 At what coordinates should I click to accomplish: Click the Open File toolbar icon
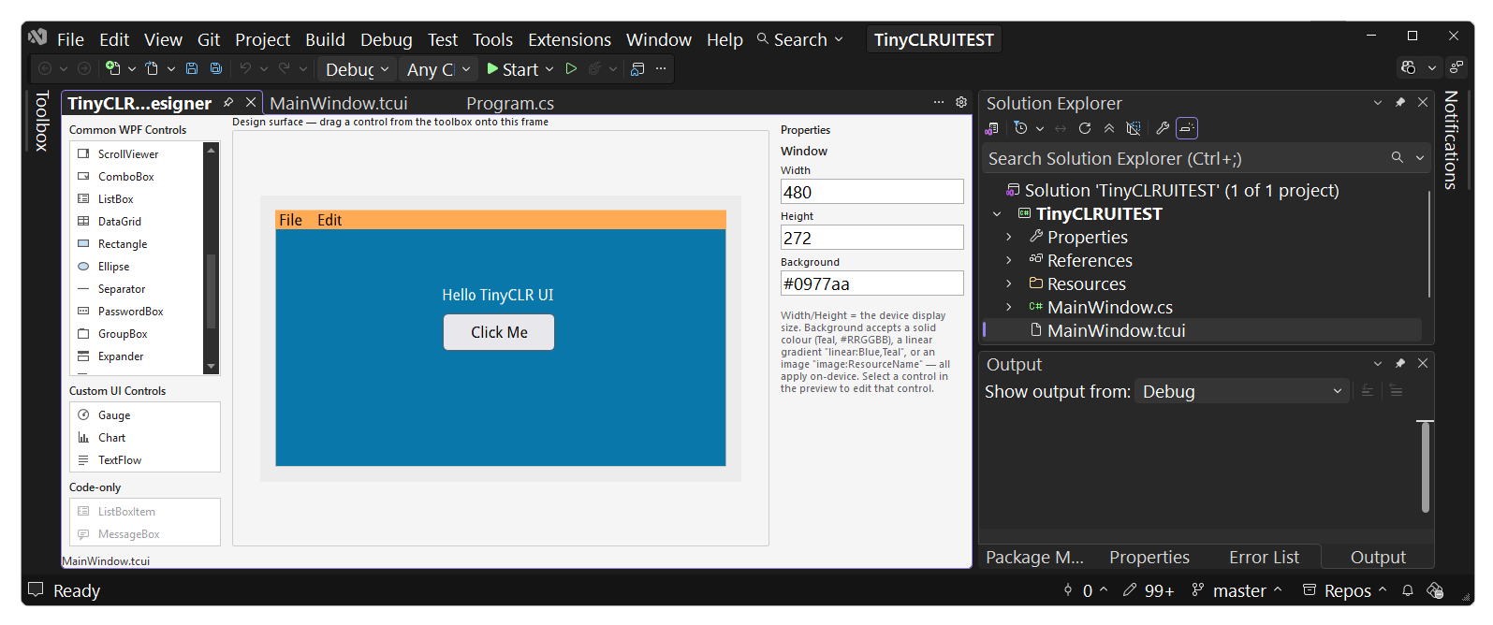[x=152, y=68]
